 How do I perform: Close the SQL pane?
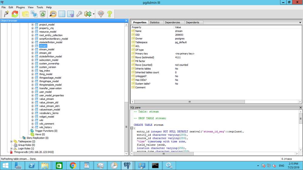tap(301, 108)
